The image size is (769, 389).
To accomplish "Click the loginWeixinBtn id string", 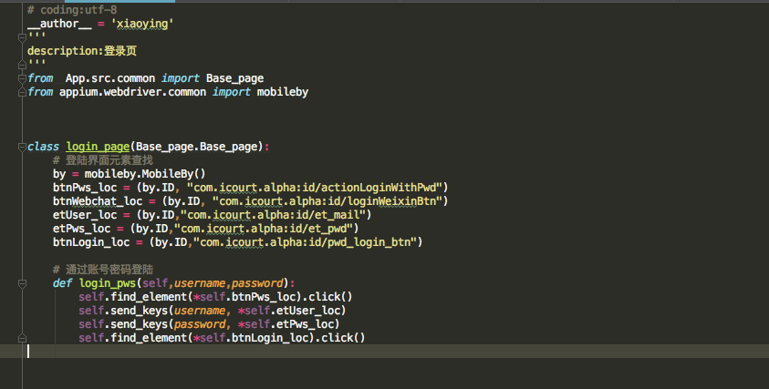I will (x=329, y=201).
